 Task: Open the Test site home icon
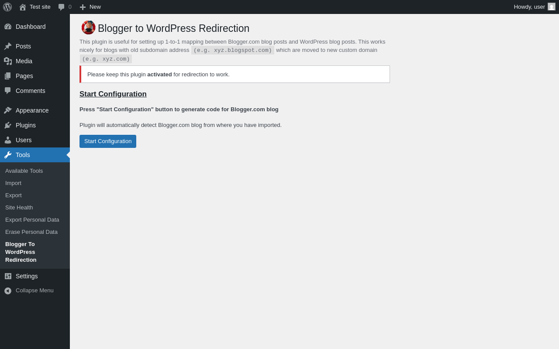tap(23, 7)
